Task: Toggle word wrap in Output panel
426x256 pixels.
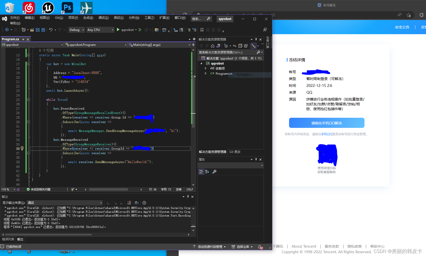Action: point(137,203)
